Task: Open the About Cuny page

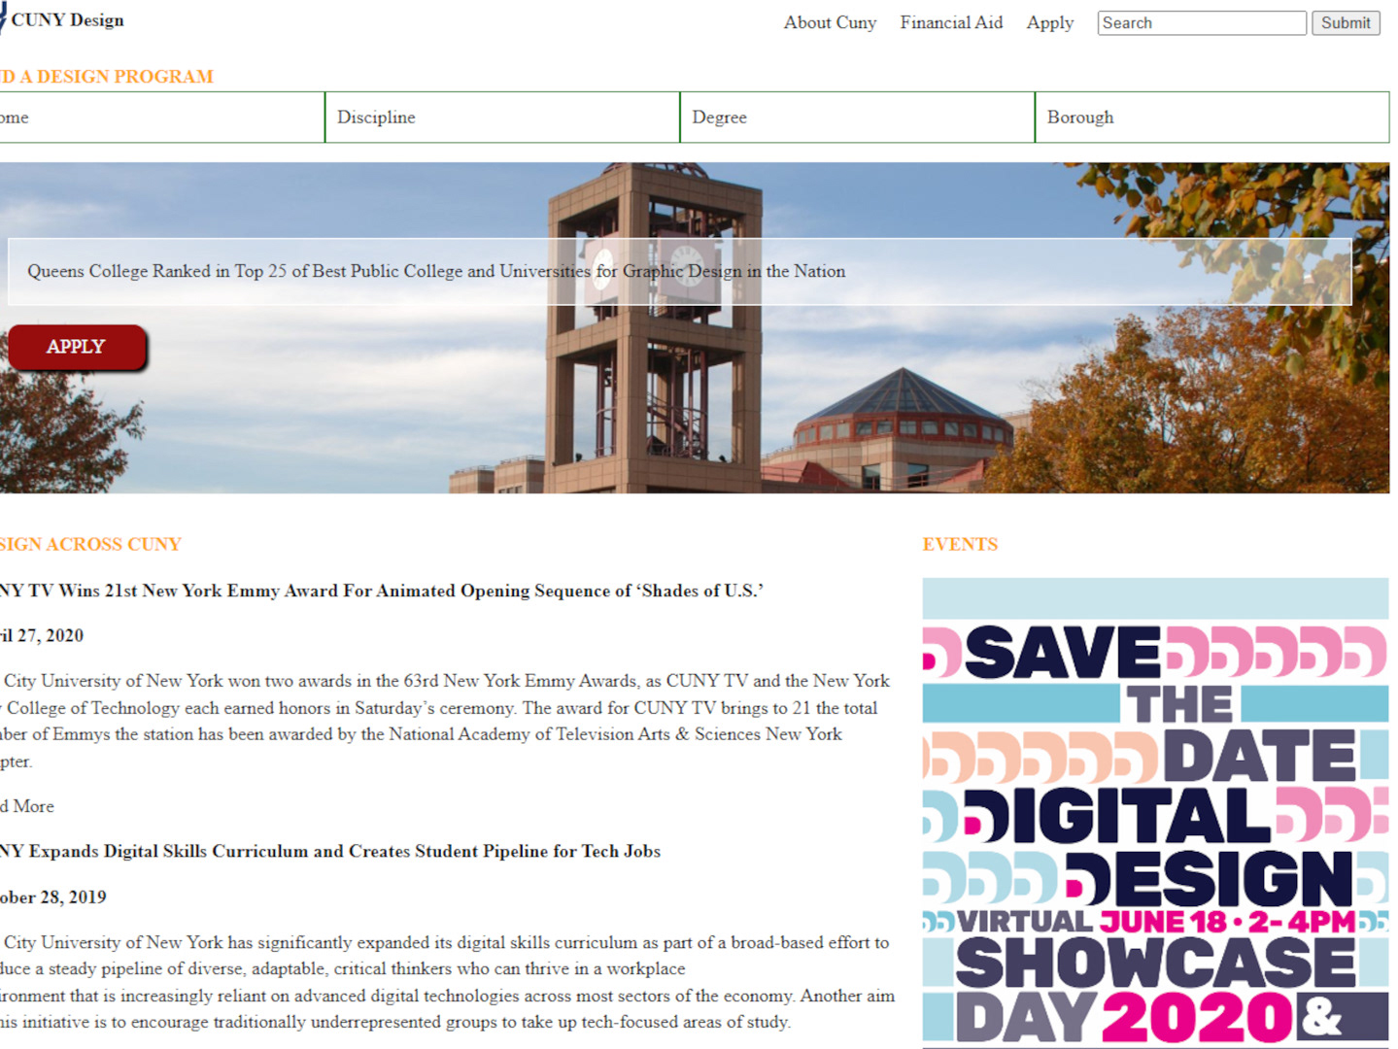Action: (x=830, y=22)
